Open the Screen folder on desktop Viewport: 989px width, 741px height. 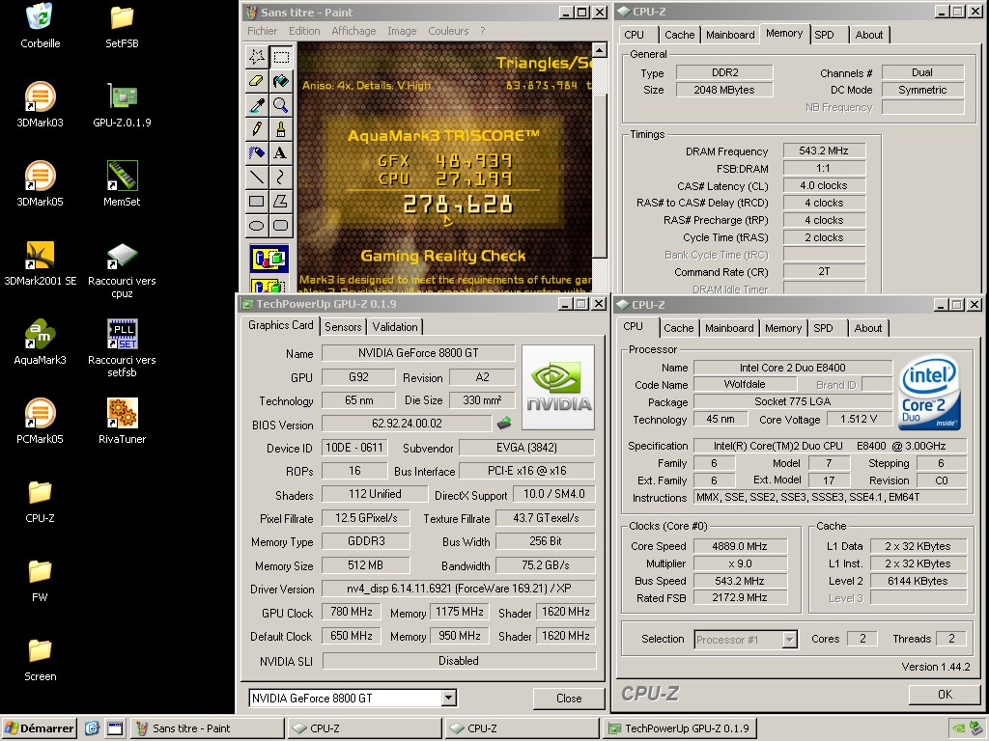[40, 659]
